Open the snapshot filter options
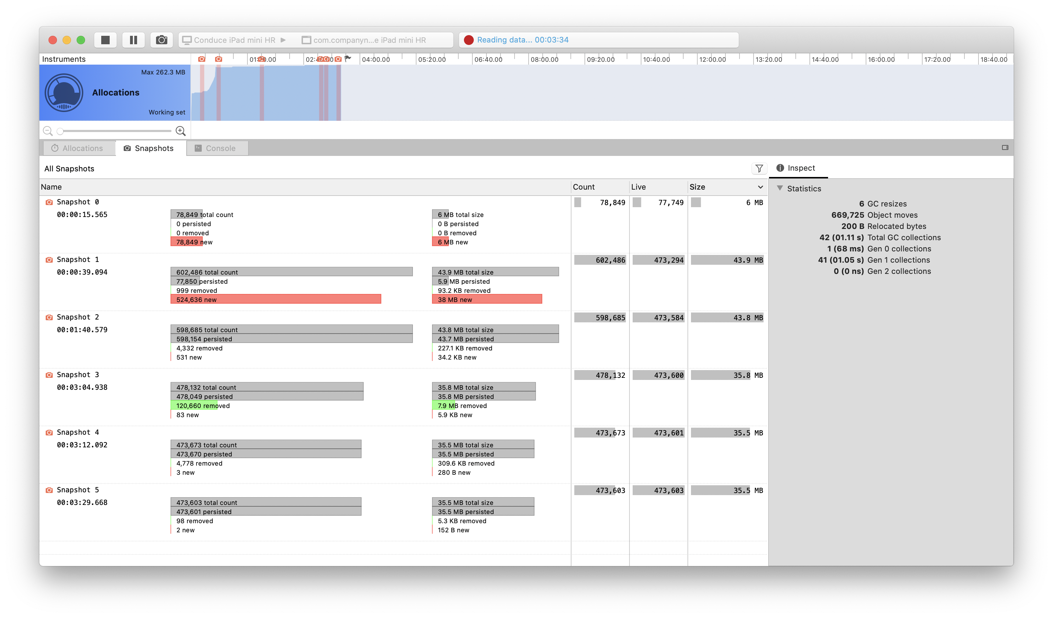 759,168
